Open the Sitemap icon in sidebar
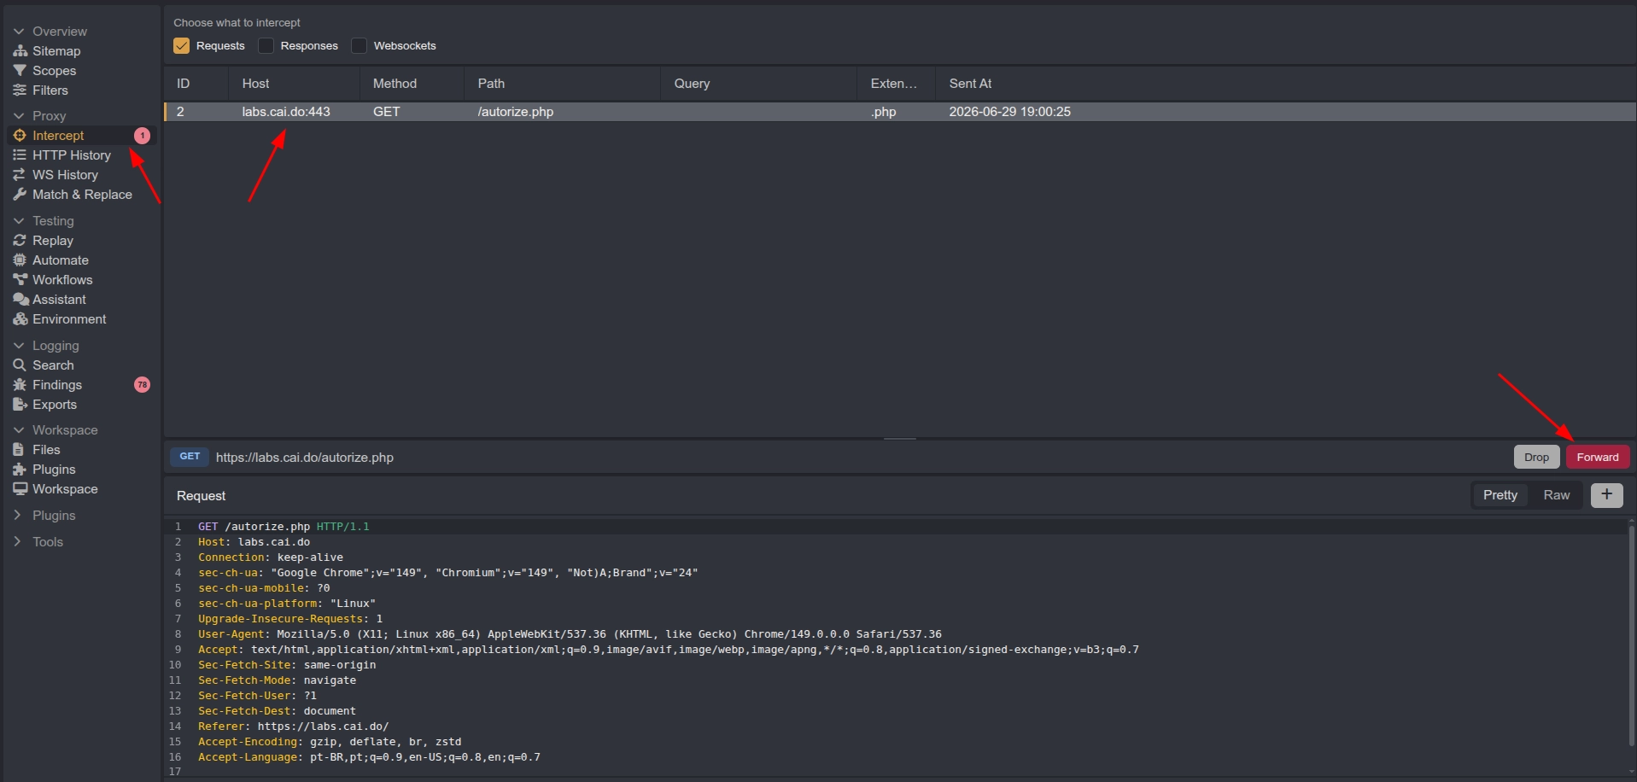Viewport: 1637px width, 782px height. point(20,51)
